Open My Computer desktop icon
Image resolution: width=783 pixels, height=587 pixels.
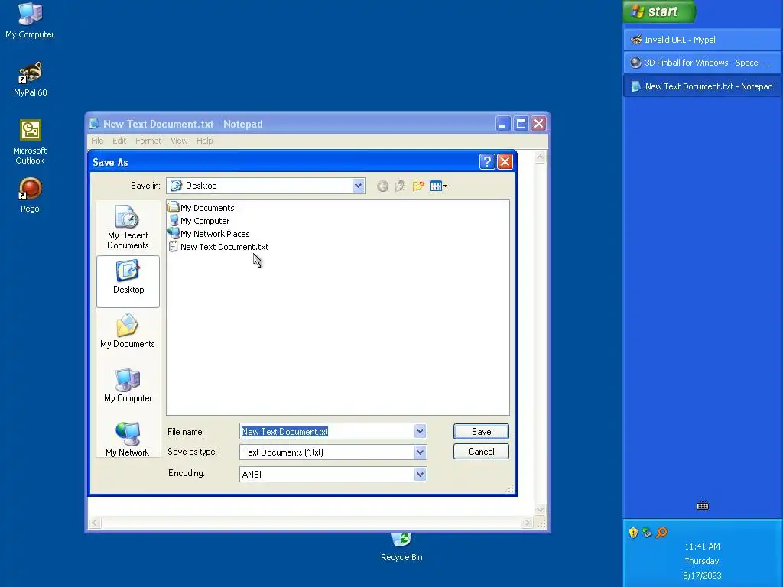pyautogui.click(x=30, y=21)
